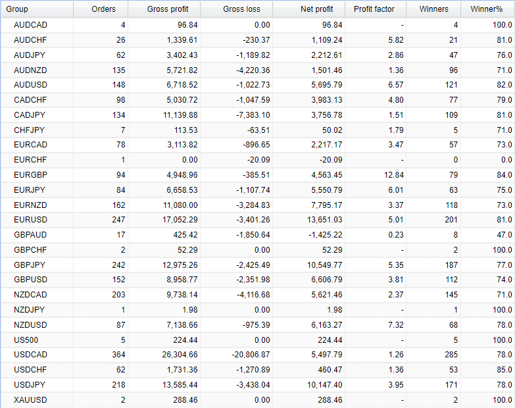Click the Gross loss column header
Viewport: 515px width, 408px height.
coord(236,9)
